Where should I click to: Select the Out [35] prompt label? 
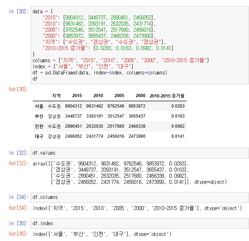19,234
